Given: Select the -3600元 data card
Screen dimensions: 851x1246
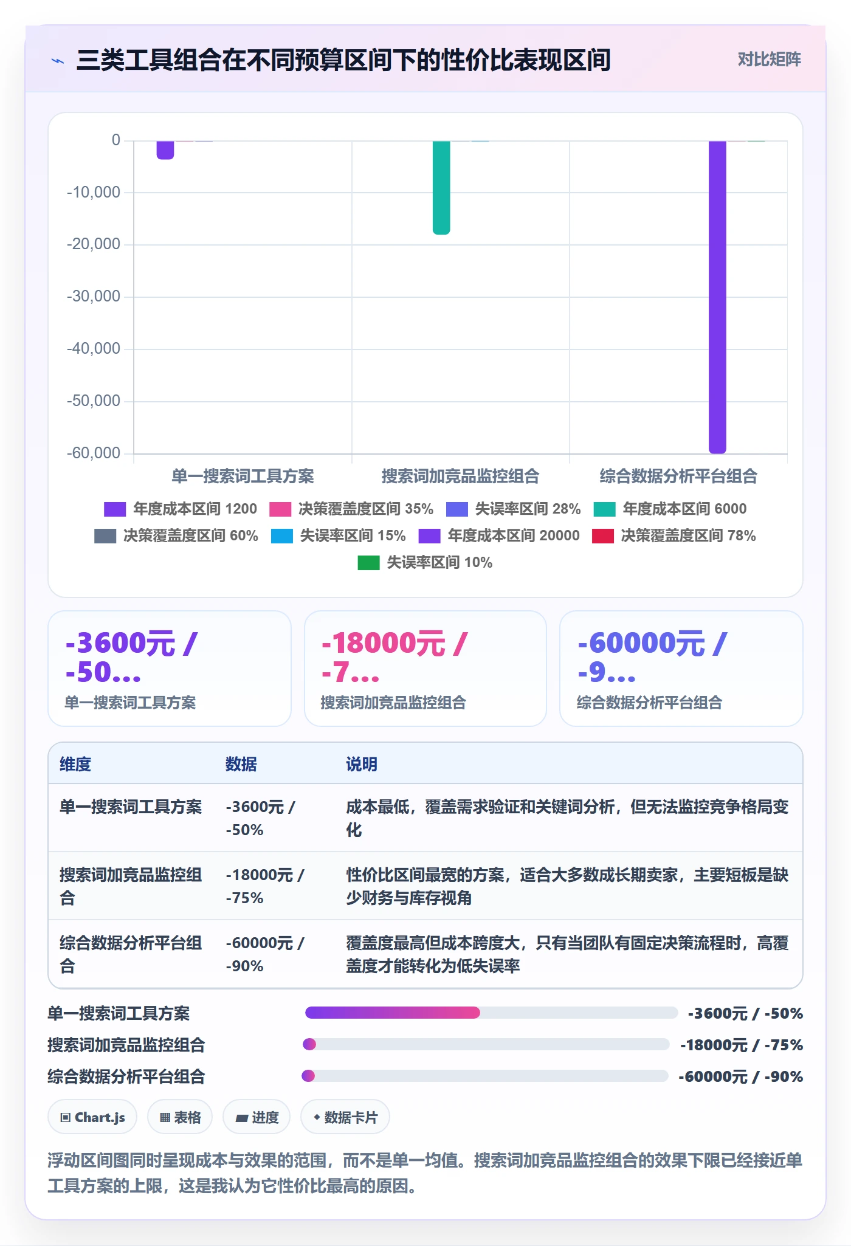Looking at the screenshot, I should point(170,669).
